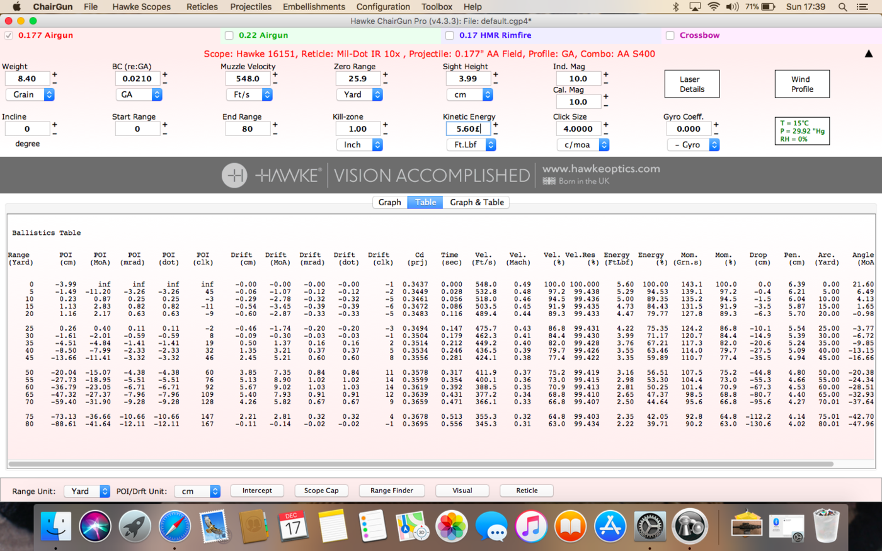Open Trash in dock
The image size is (882, 551).
pos(826,526)
